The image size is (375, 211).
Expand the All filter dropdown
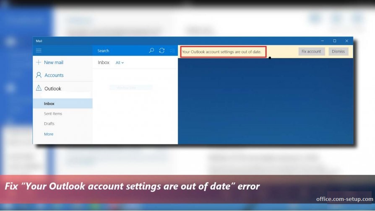120,63
